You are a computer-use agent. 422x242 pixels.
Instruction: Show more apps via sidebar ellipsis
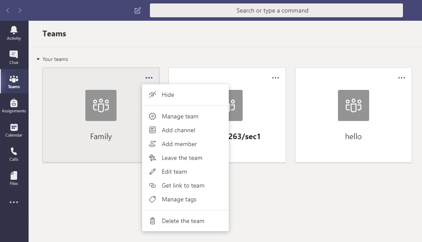pos(14,202)
